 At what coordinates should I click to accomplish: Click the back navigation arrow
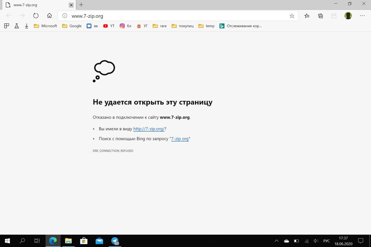pos(9,16)
